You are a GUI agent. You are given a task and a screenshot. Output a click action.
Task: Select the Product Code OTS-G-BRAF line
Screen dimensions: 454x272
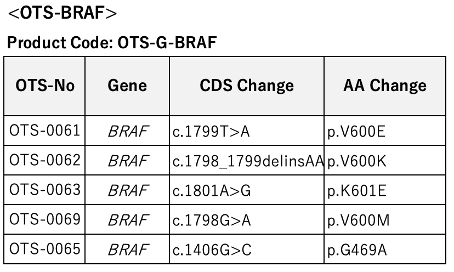(112, 42)
